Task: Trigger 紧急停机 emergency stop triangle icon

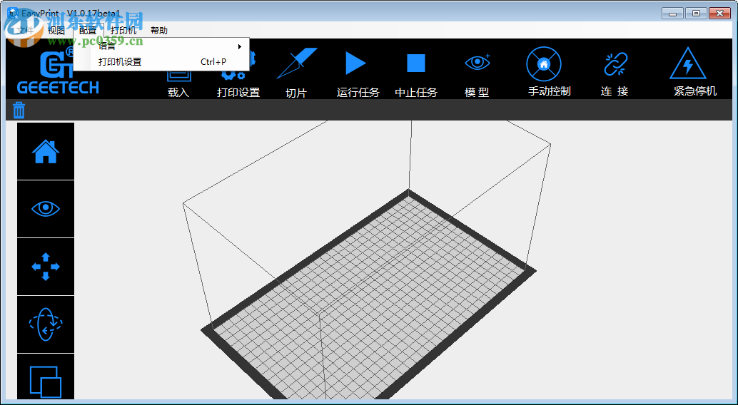Action: [687, 63]
